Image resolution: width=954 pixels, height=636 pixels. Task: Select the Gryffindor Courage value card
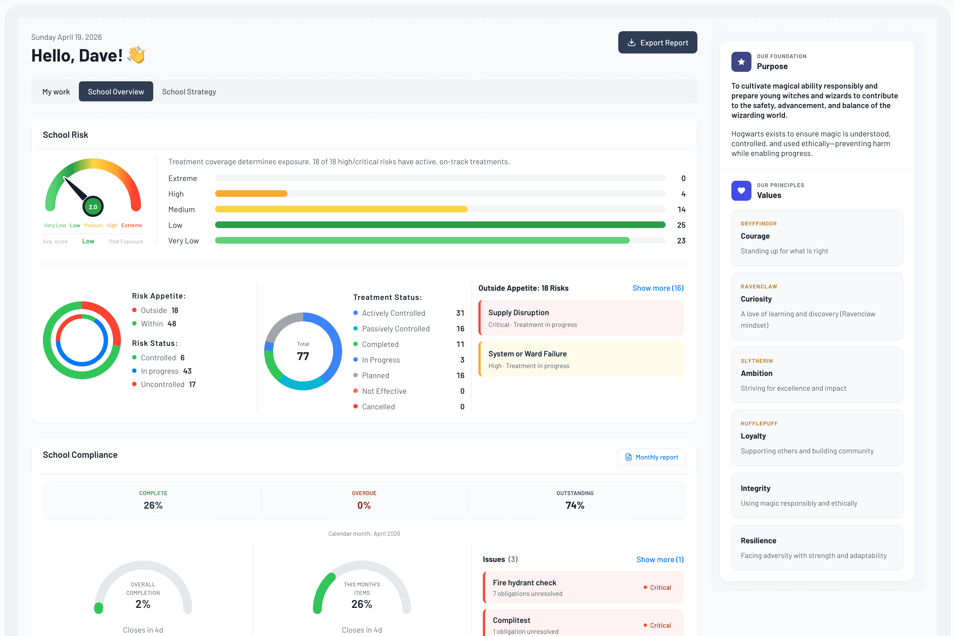pos(817,238)
